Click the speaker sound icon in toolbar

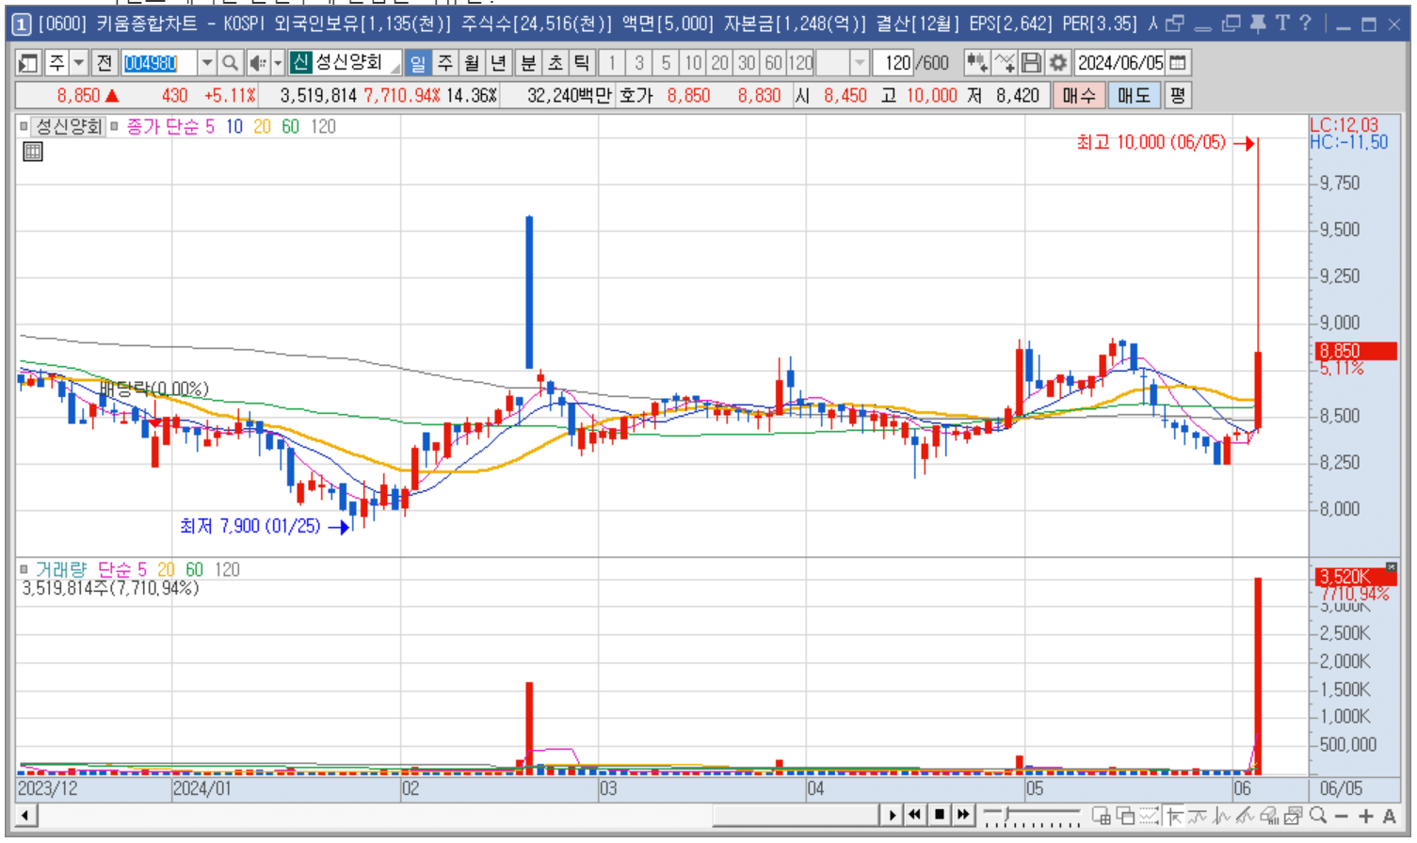pyautogui.click(x=257, y=63)
